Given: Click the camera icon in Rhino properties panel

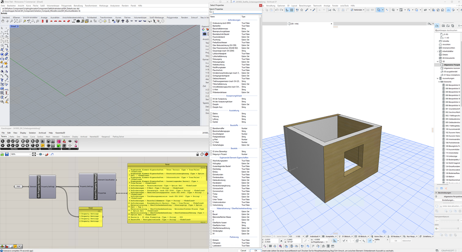Looking at the screenshot, I should (x=204, y=34).
